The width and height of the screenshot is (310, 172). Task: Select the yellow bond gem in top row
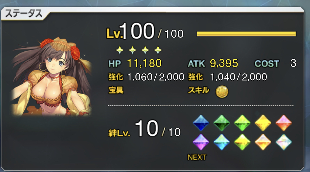(x=263, y=123)
